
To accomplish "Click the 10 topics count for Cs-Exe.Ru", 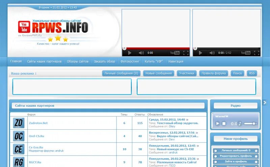I will point(124,149).
